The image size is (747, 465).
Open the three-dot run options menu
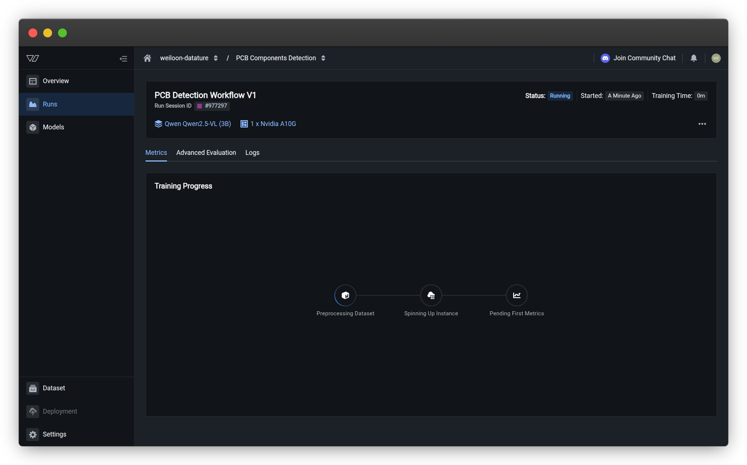click(702, 124)
